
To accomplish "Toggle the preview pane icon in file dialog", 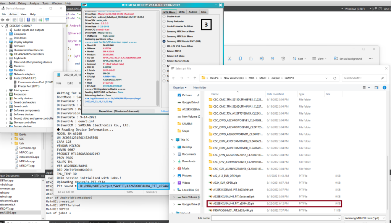I will (376, 87).
